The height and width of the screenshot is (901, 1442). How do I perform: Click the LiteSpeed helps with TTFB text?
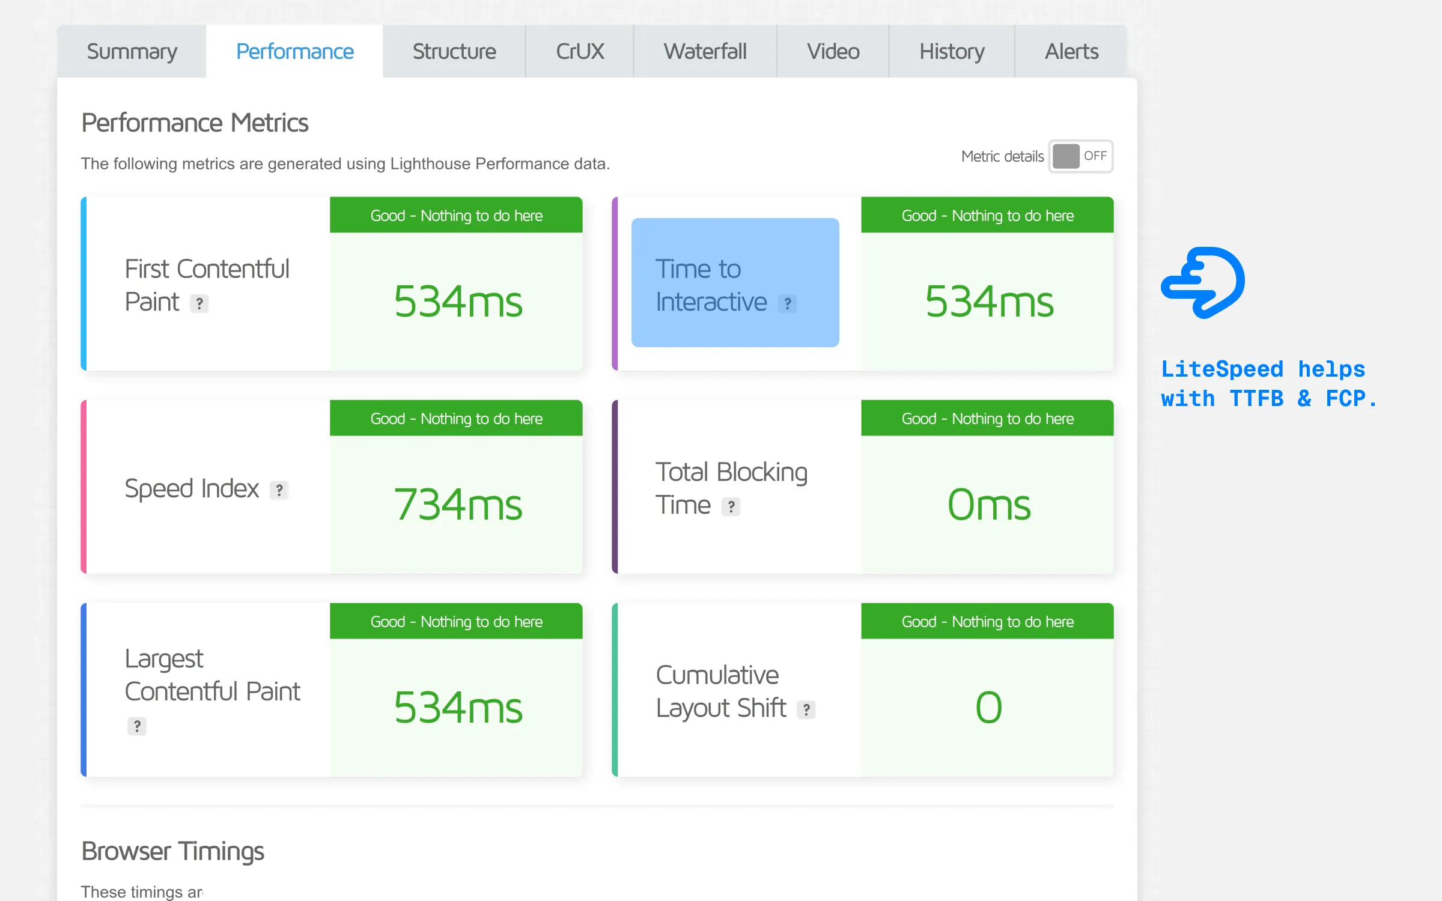(1269, 384)
